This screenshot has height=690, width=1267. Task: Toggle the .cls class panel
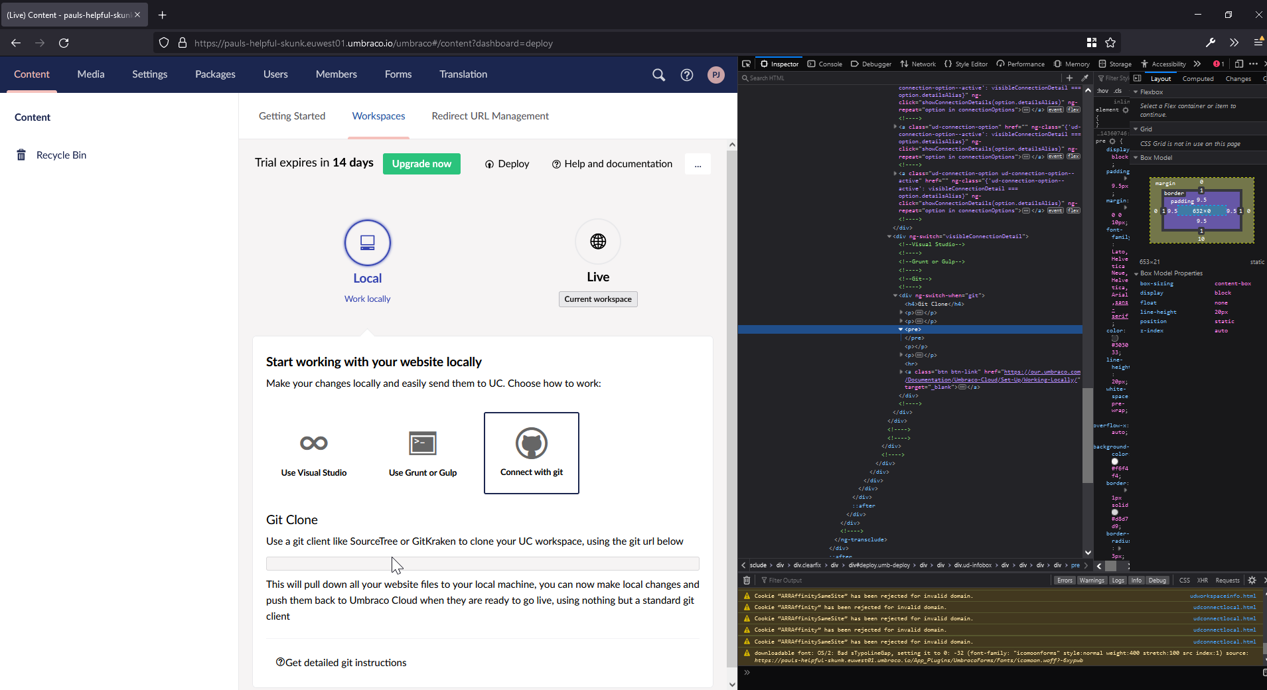1118,91
